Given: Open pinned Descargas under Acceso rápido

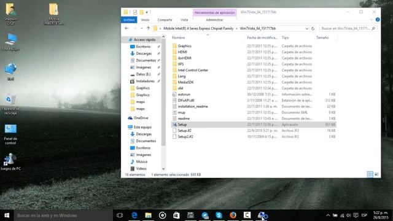Looking at the screenshot, I should click(144, 53).
